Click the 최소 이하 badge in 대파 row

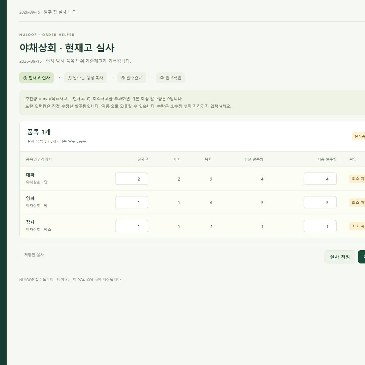pyautogui.click(x=357, y=179)
